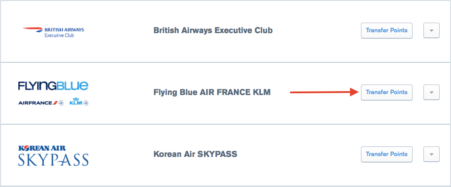Viewport: 451px width, 187px height.
Task: Click the Flying Blue logo
Action: click(53, 85)
